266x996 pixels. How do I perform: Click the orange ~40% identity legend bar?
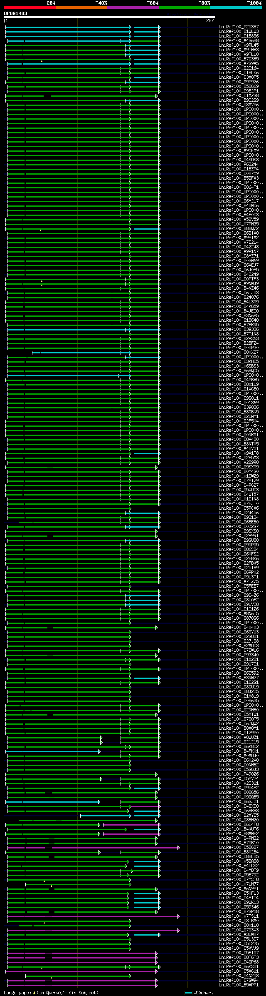(x=81, y=8)
